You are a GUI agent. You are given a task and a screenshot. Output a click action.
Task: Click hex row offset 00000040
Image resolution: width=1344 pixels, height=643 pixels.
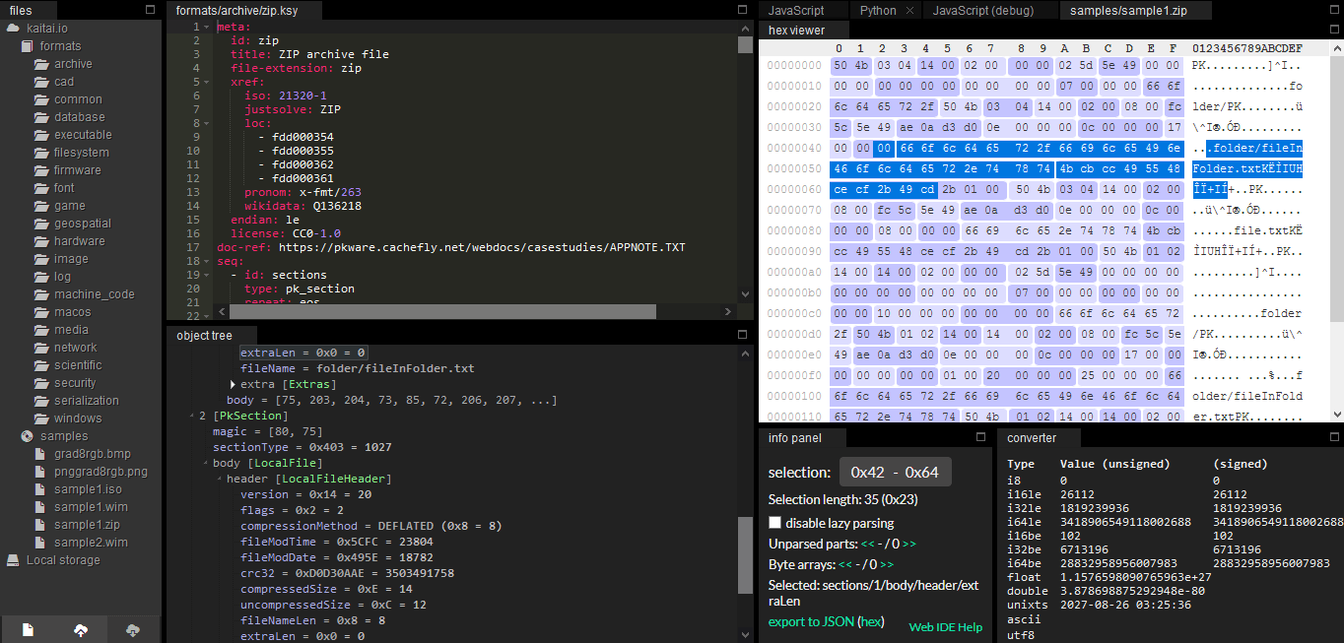[x=793, y=149]
